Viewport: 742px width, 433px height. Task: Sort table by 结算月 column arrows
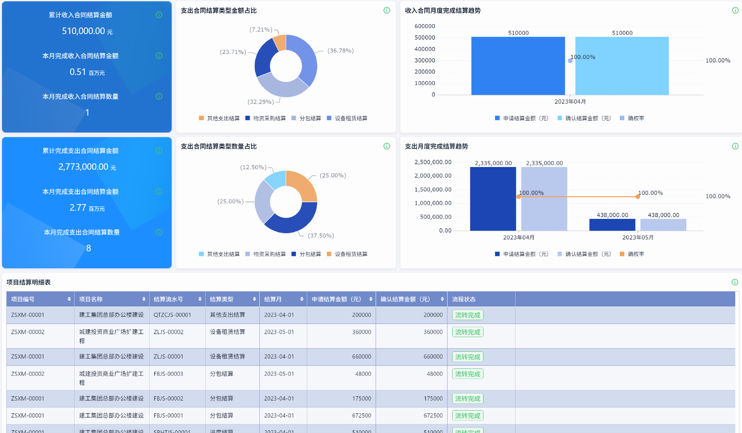302,299
